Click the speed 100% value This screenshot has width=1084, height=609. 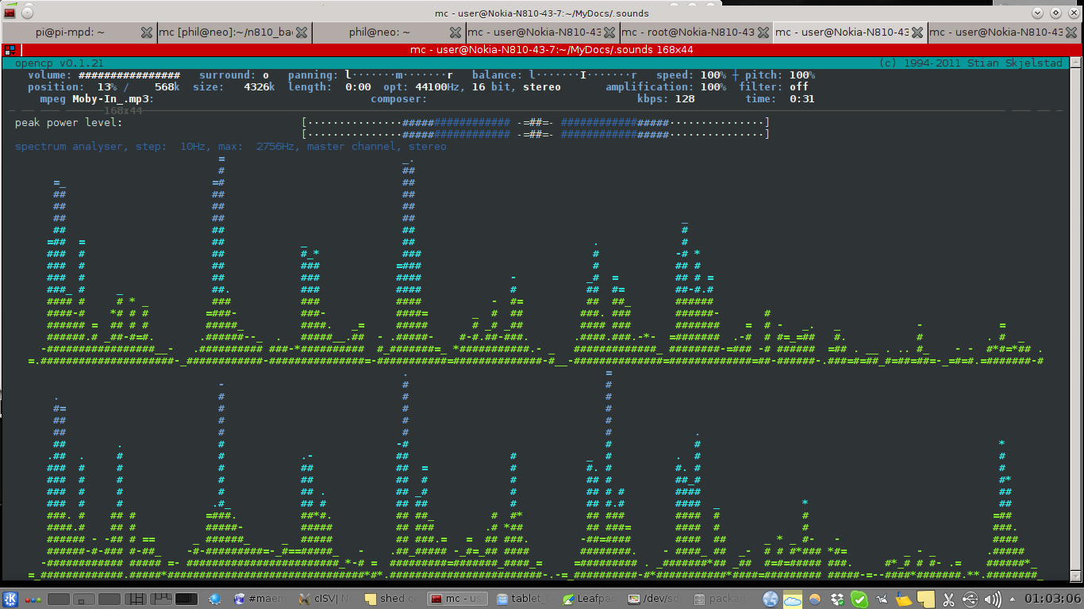click(x=713, y=75)
